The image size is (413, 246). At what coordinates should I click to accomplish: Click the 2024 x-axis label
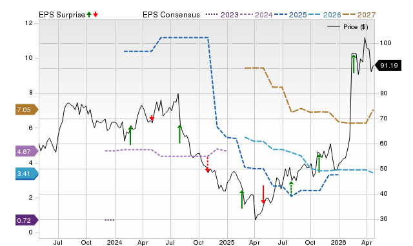pyautogui.click(x=114, y=242)
